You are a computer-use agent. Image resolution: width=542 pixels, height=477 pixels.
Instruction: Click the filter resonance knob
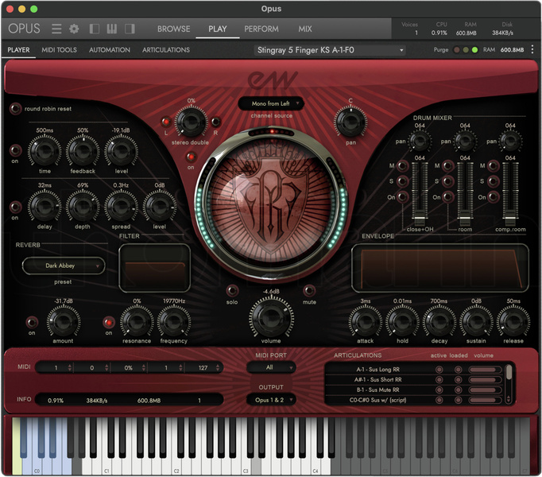[137, 322]
